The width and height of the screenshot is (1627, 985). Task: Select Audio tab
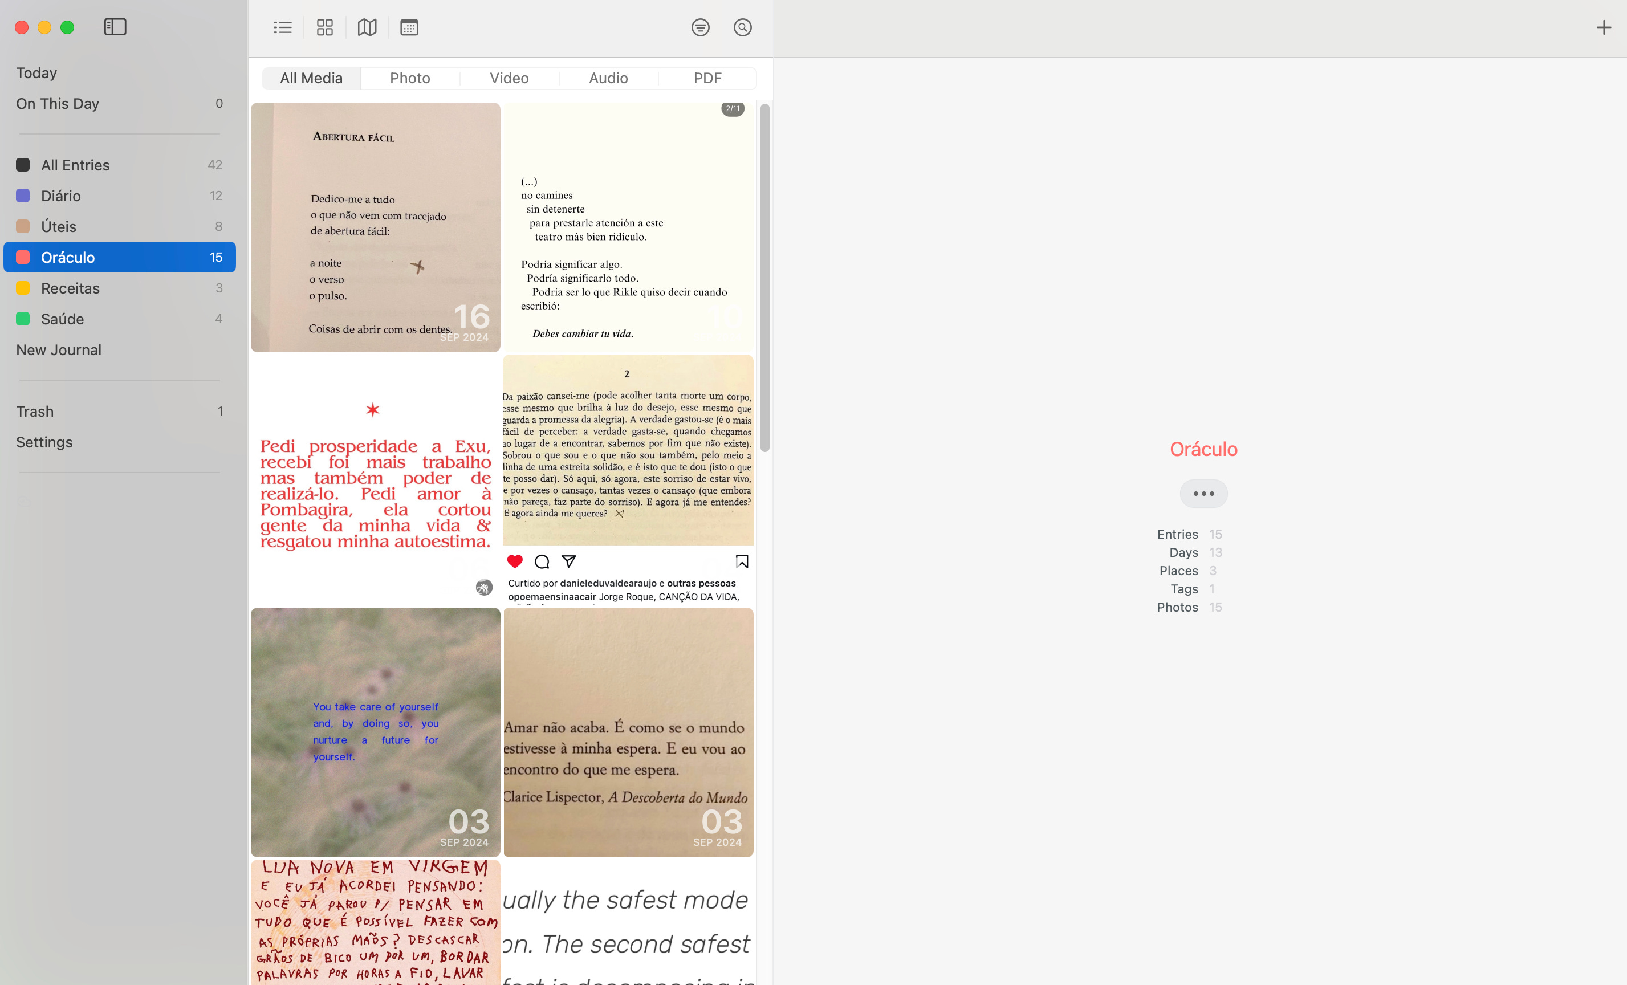608,78
